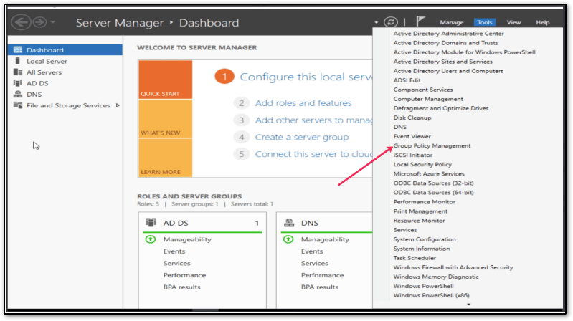573x321 pixels.
Task: Open Local Security Policy
Action: pos(422,164)
